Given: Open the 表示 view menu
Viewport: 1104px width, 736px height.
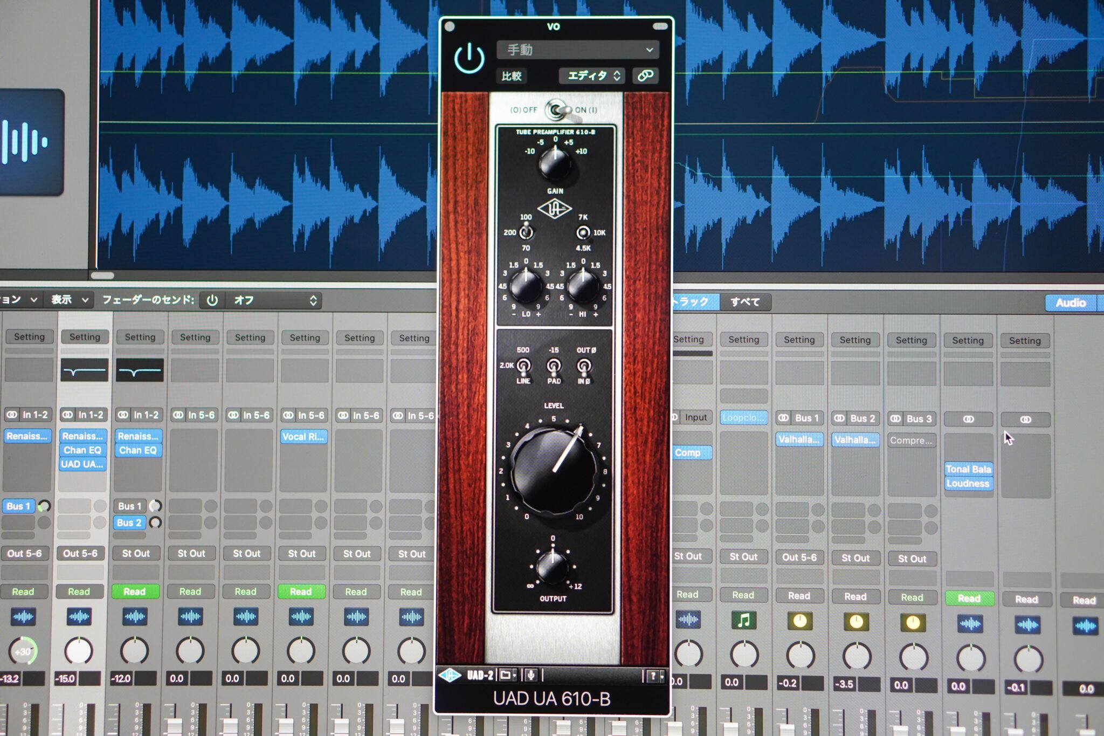Looking at the screenshot, I should click(69, 299).
